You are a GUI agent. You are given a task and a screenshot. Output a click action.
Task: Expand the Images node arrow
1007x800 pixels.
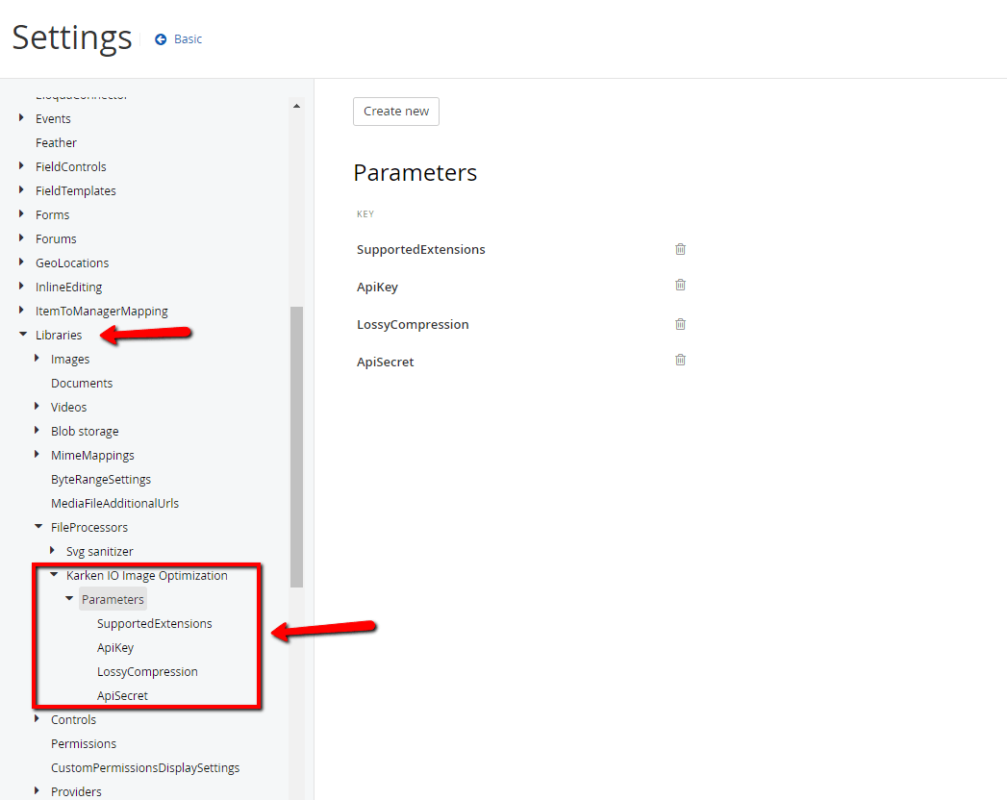pyautogui.click(x=38, y=359)
